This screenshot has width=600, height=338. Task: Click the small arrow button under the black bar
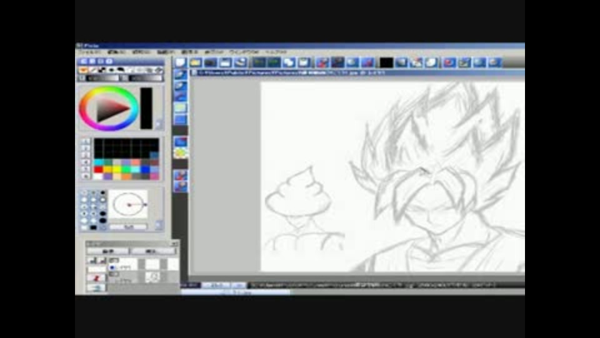(x=158, y=125)
